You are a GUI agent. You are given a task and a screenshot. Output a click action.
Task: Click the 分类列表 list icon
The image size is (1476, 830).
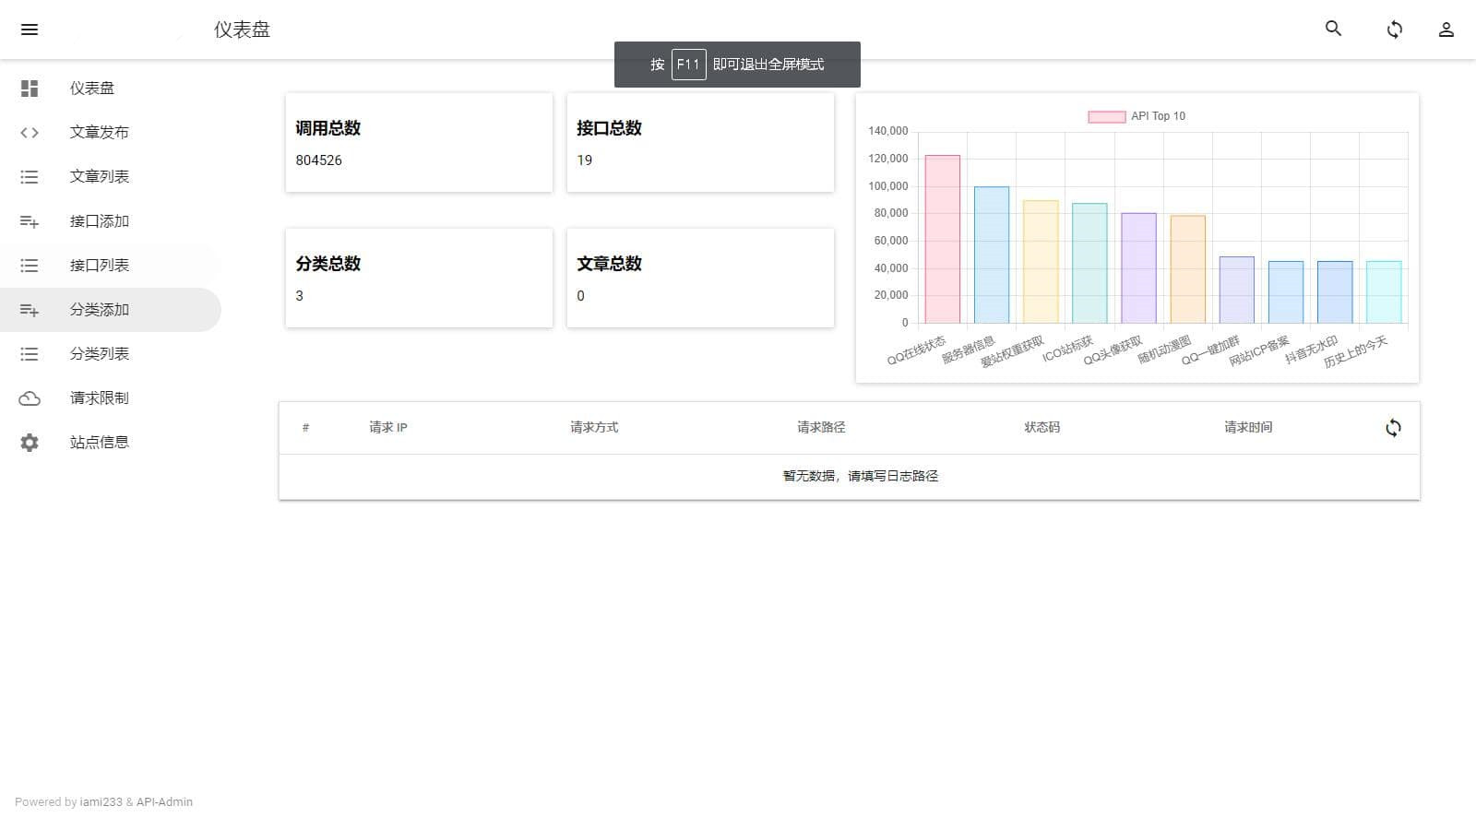coord(30,354)
